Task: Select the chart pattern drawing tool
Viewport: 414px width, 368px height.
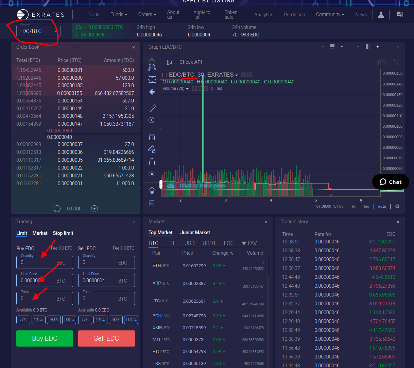Action: 152,67
